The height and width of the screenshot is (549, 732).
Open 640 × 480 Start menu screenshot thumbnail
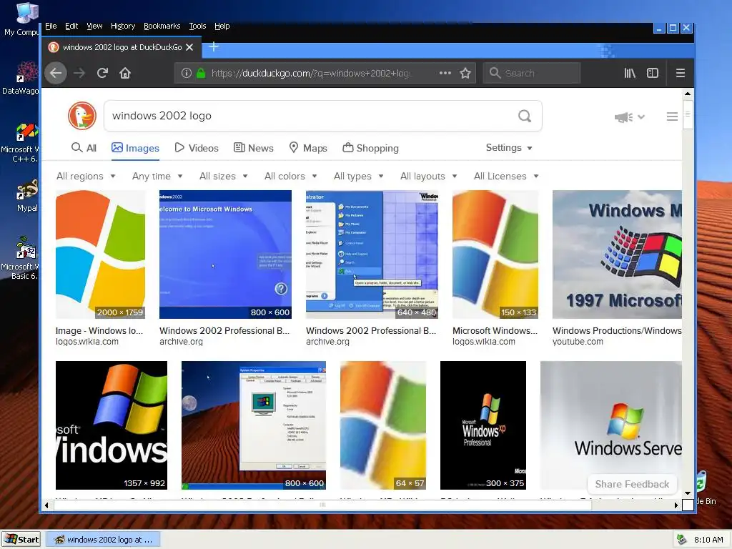click(372, 254)
